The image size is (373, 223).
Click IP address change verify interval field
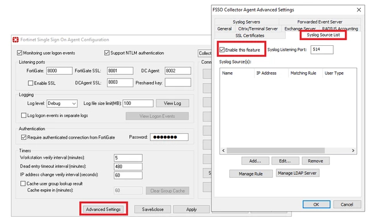click(128, 175)
